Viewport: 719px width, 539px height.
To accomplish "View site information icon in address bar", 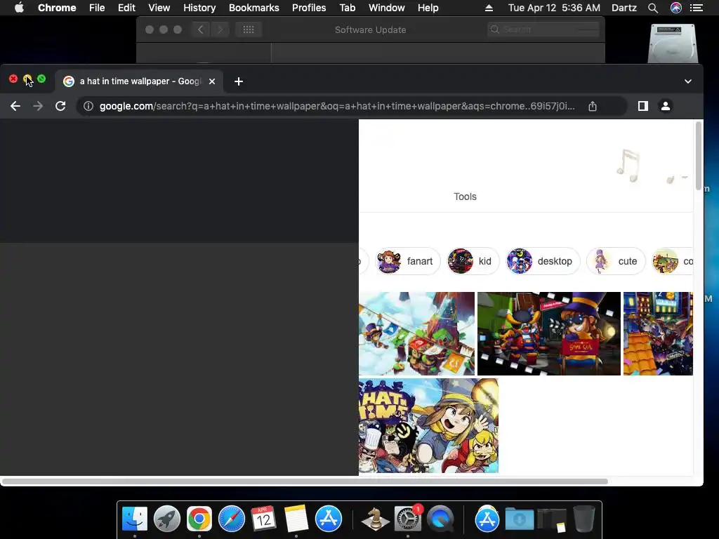I will pos(88,107).
